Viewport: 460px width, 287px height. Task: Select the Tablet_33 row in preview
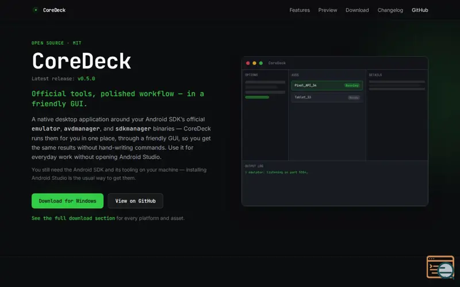pos(327,97)
